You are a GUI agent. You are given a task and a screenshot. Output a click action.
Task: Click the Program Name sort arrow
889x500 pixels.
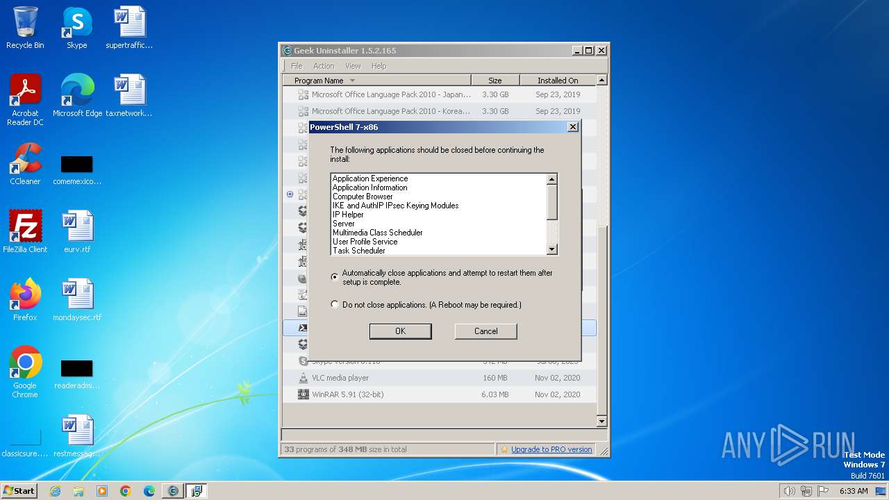[352, 81]
